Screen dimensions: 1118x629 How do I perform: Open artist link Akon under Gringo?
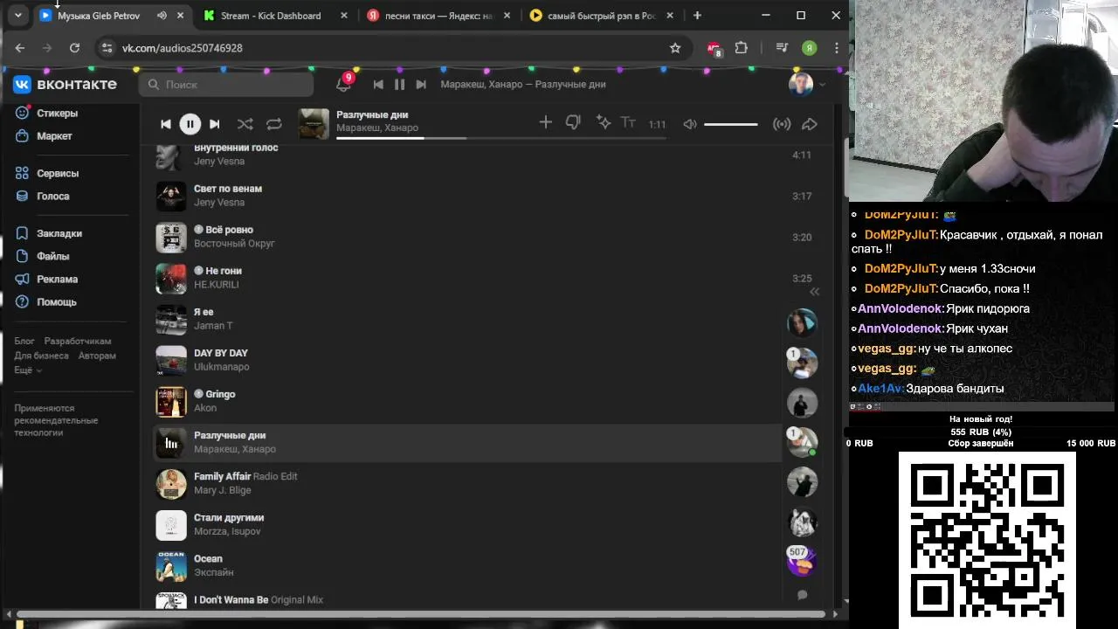point(205,408)
